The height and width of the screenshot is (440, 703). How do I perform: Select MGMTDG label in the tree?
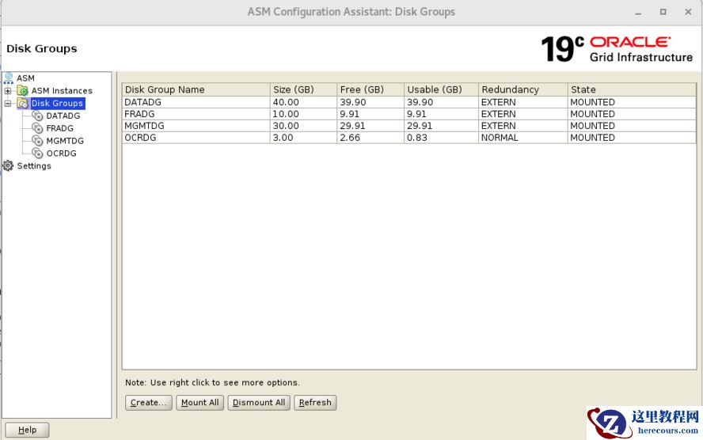pyautogui.click(x=65, y=141)
